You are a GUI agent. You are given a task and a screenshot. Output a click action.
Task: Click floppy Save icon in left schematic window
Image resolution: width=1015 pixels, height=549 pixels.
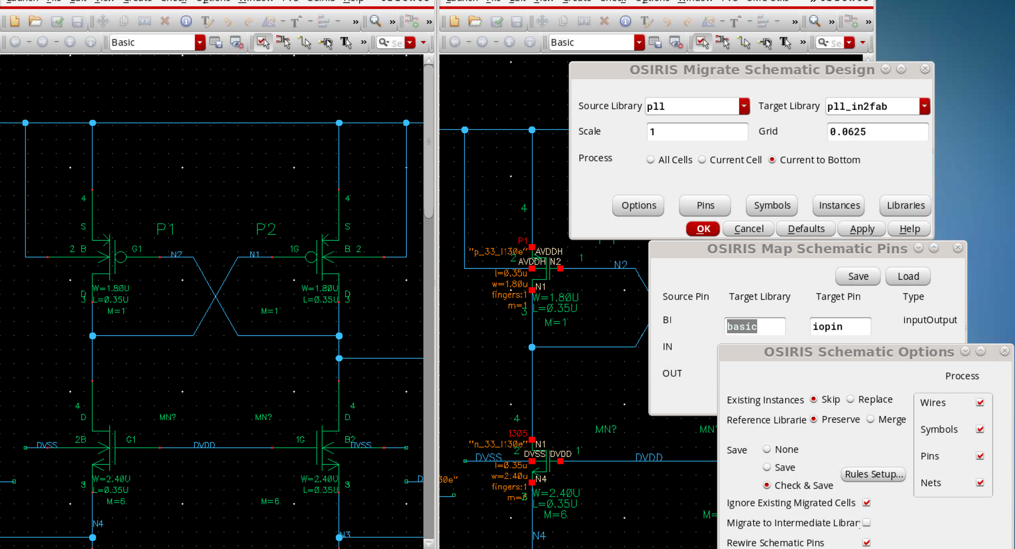coord(78,21)
